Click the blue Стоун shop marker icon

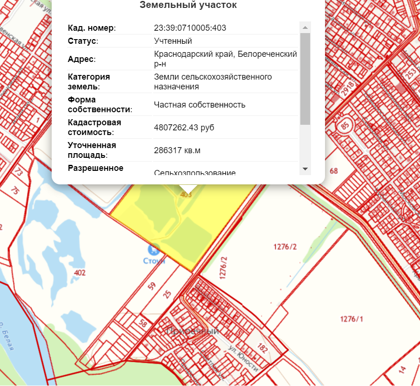coord(154,250)
